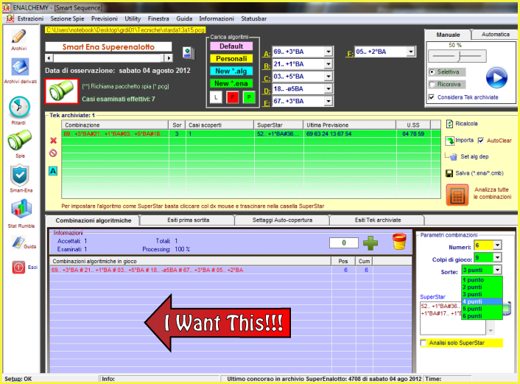The image size is (520, 384).
Task: Click the computer icon beside Smart Ena title
Action: 189,53
